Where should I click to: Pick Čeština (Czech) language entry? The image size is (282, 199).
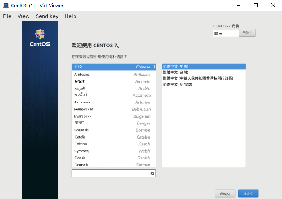click(114, 144)
